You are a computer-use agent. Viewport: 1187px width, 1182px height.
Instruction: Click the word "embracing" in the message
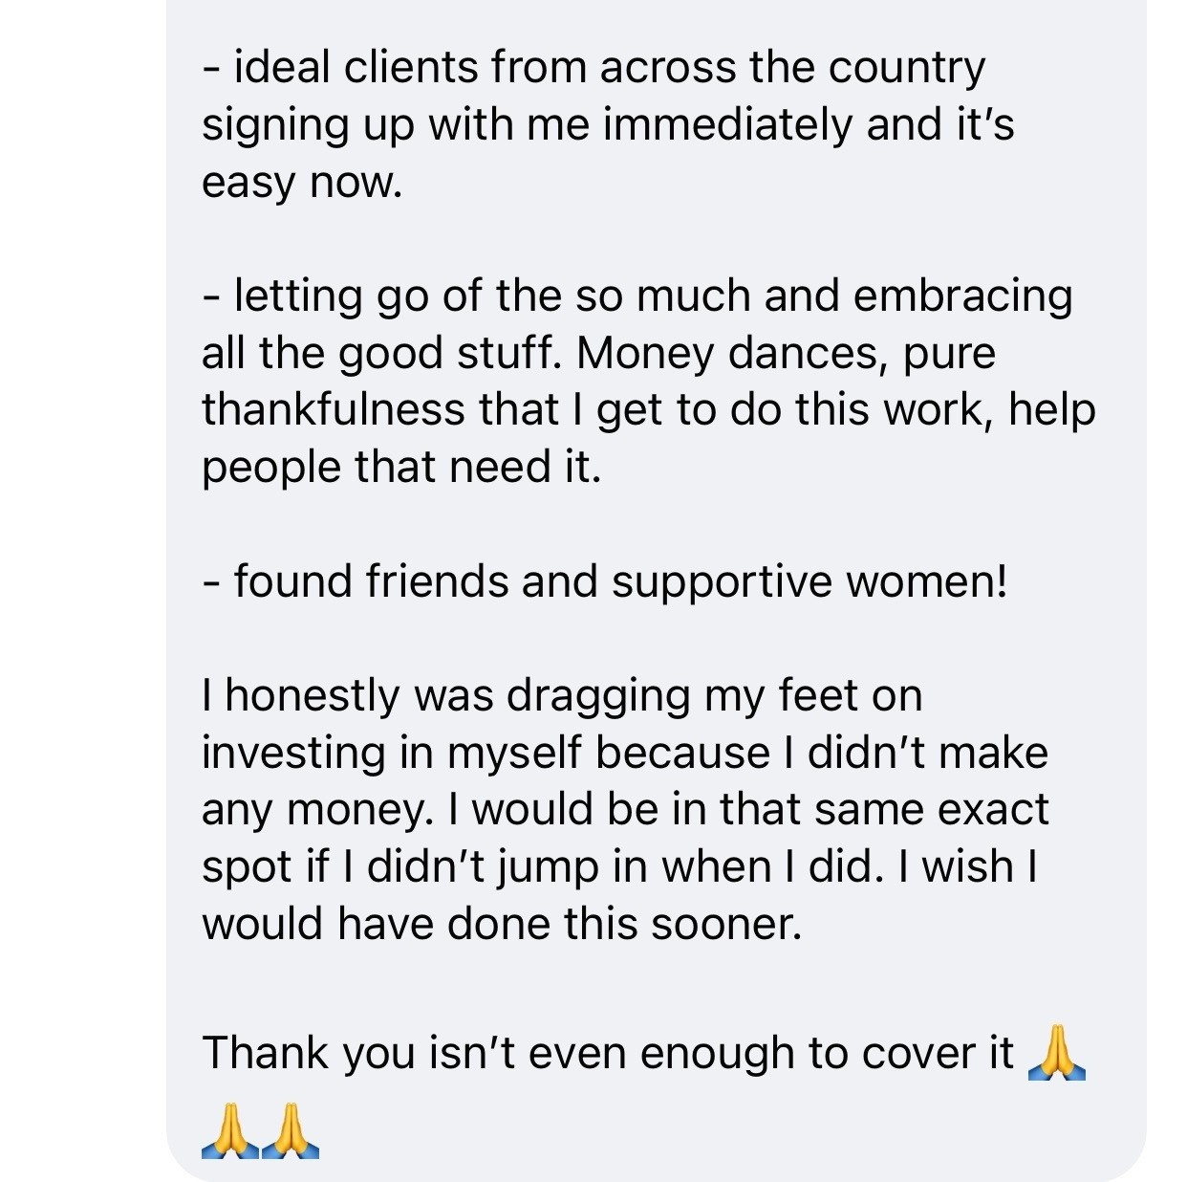click(962, 295)
